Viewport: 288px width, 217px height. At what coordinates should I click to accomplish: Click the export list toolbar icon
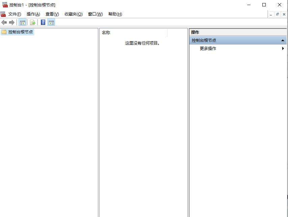(32, 22)
